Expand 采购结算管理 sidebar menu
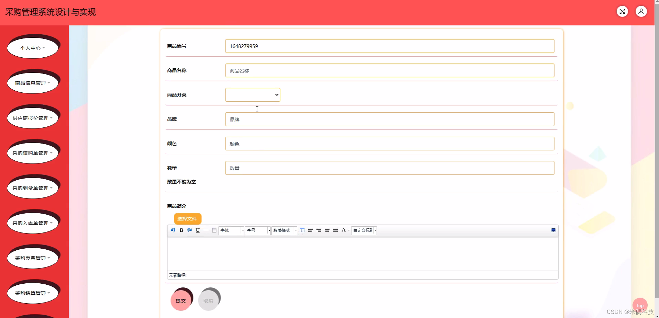This screenshot has width=659, height=318. coord(33,293)
